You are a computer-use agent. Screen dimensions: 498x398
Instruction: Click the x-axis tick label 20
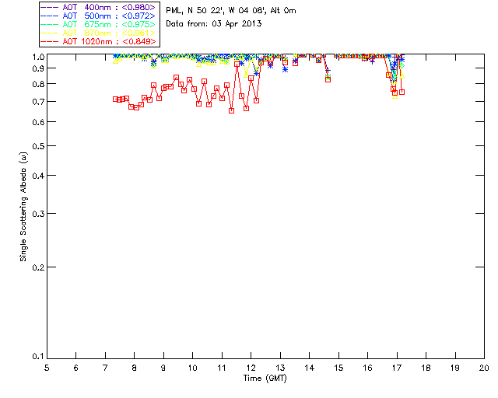(x=484, y=368)
